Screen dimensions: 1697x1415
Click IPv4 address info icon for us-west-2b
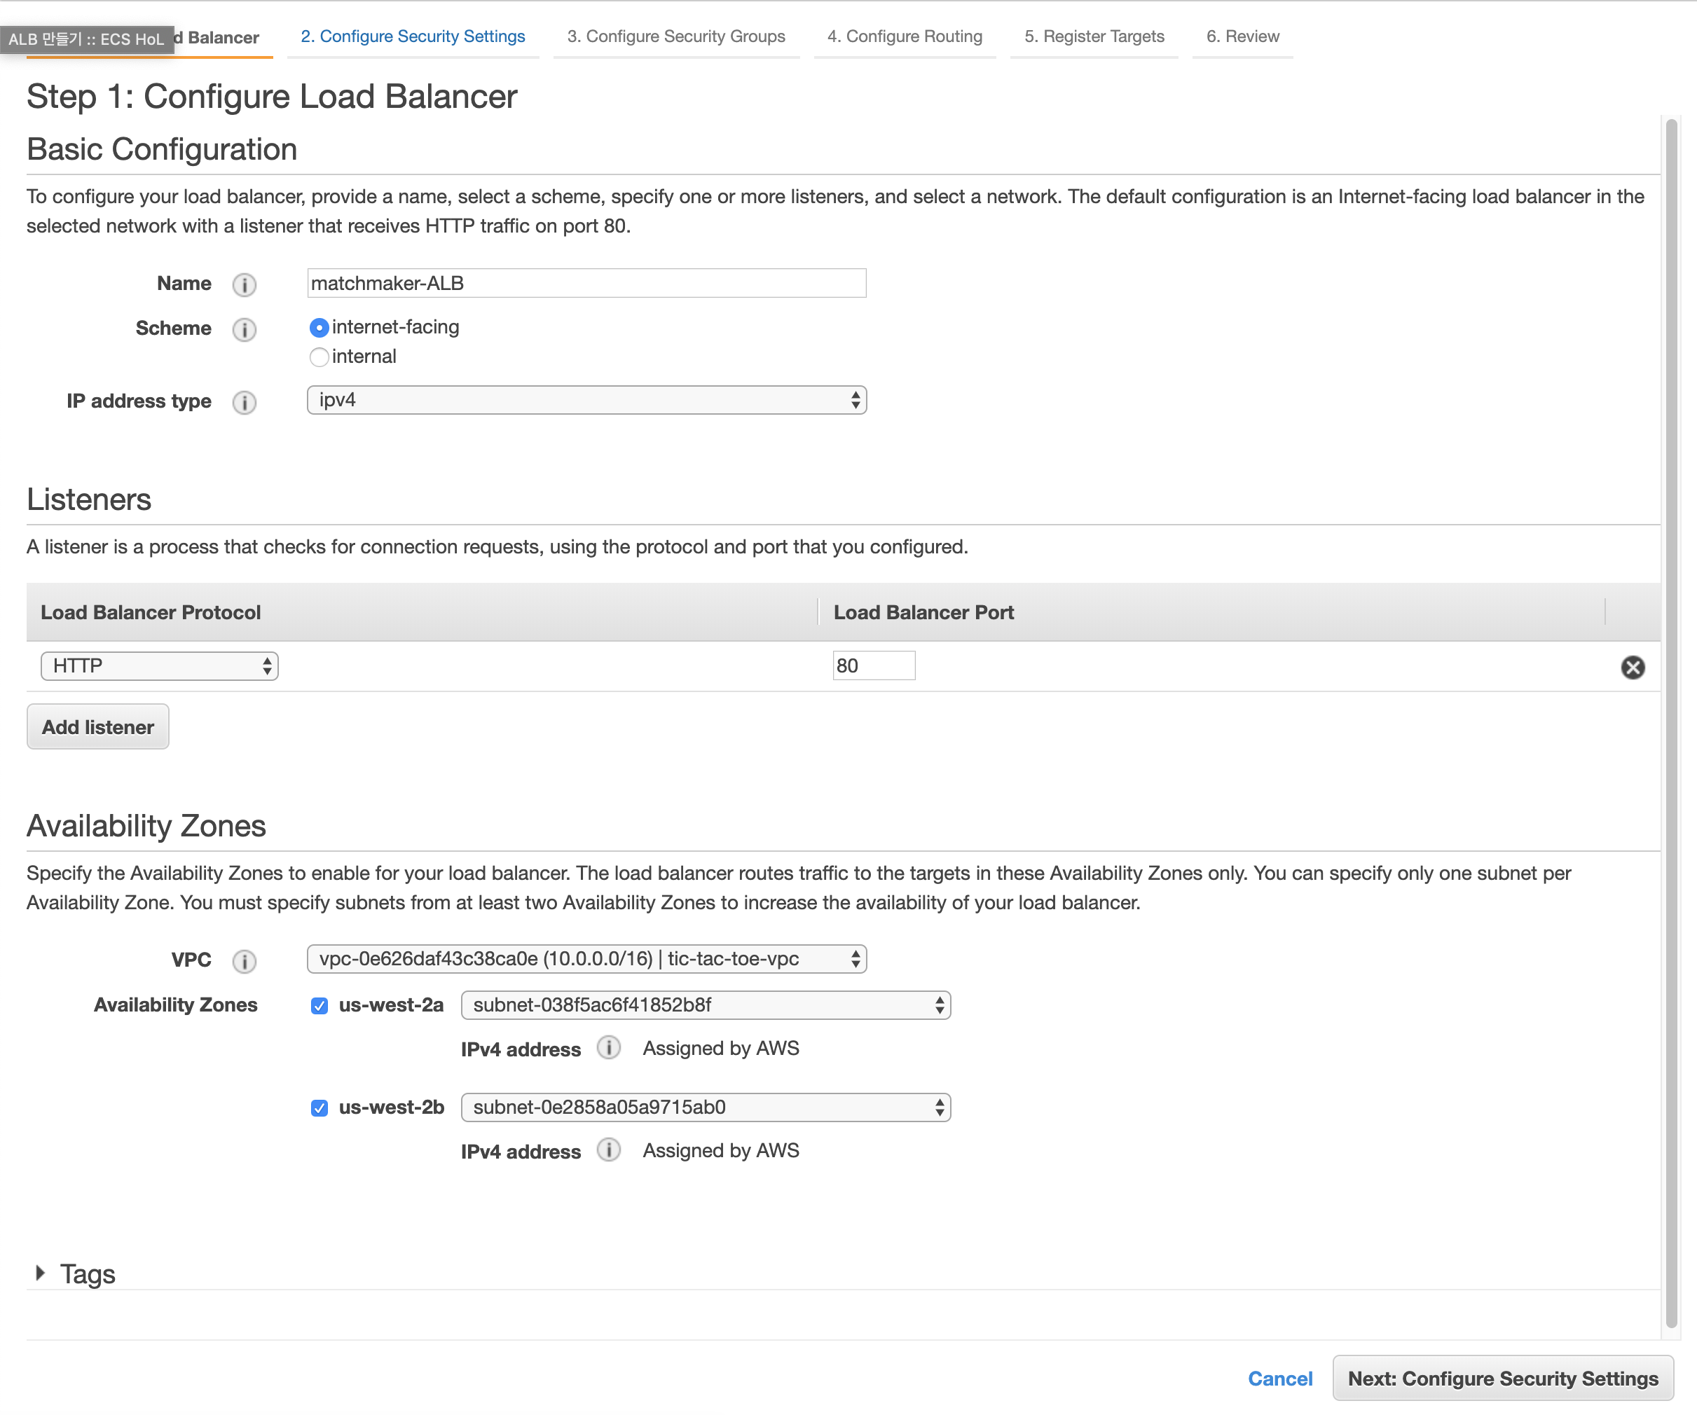pos(608,1150)
